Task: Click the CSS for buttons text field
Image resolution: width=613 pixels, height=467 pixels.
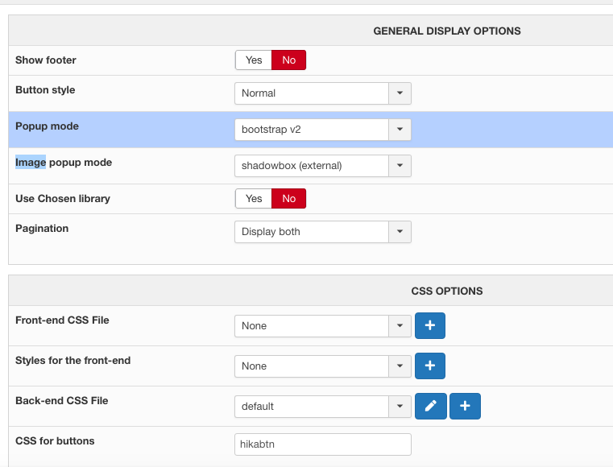Action: 323,444
